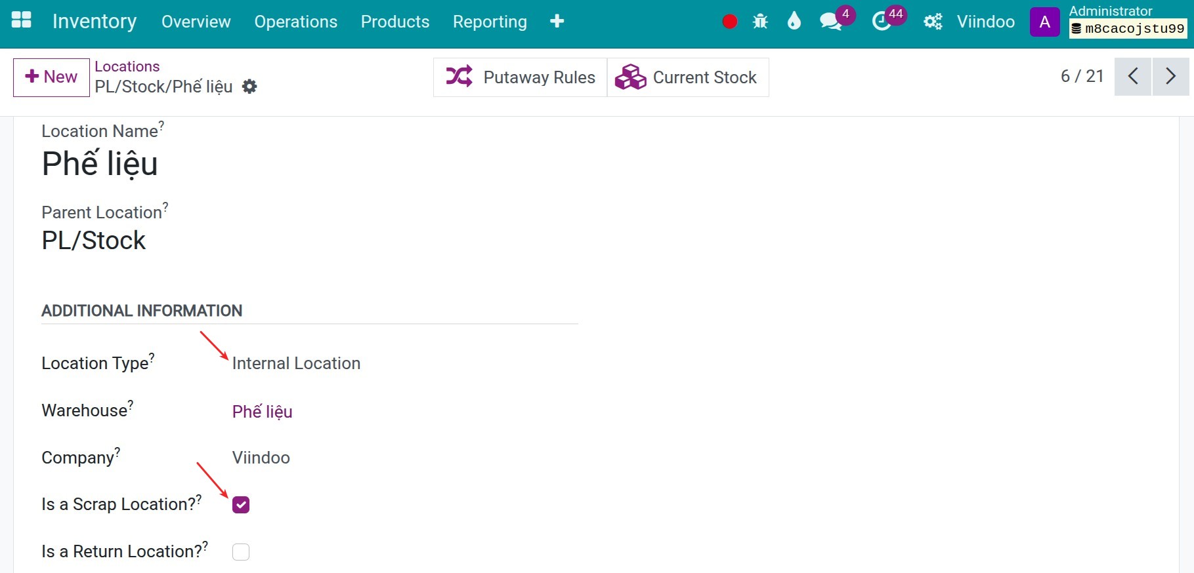Click the Administrator avatar A
Viewport: 1194px width, 573px height.
click(x=1044, y=22)
